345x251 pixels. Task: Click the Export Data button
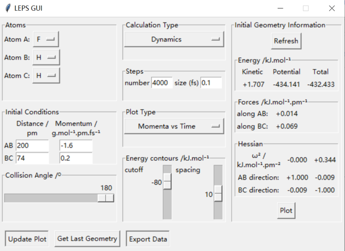(147, 239)
